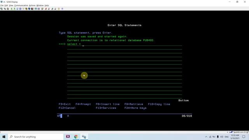Click the Print Screen toolbar icon

(x=2, y=9)
